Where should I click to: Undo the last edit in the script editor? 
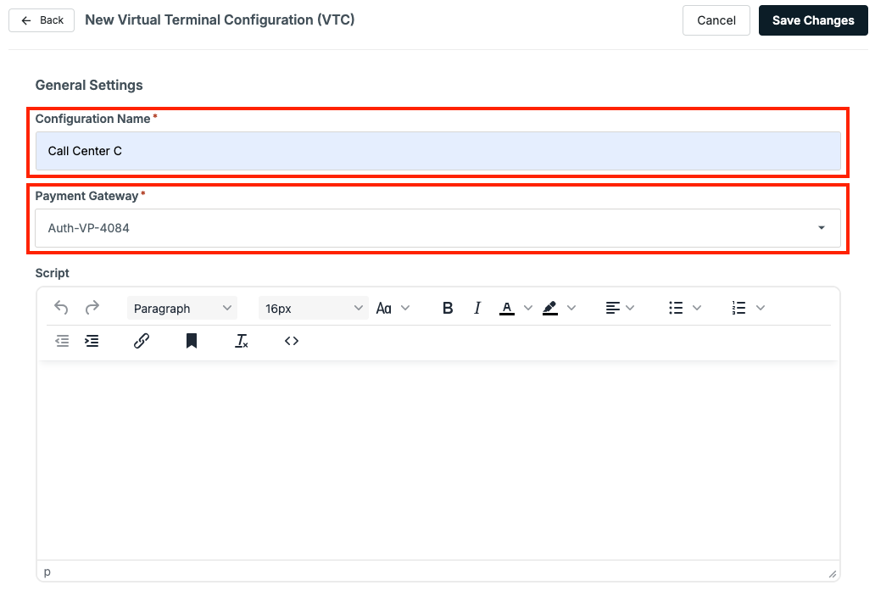click(x=60, y=308)
